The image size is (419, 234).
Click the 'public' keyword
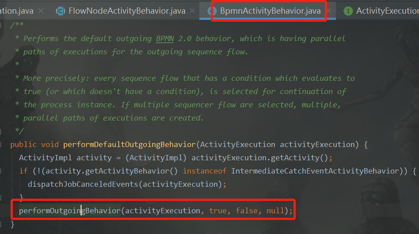(x=23, y=145)
